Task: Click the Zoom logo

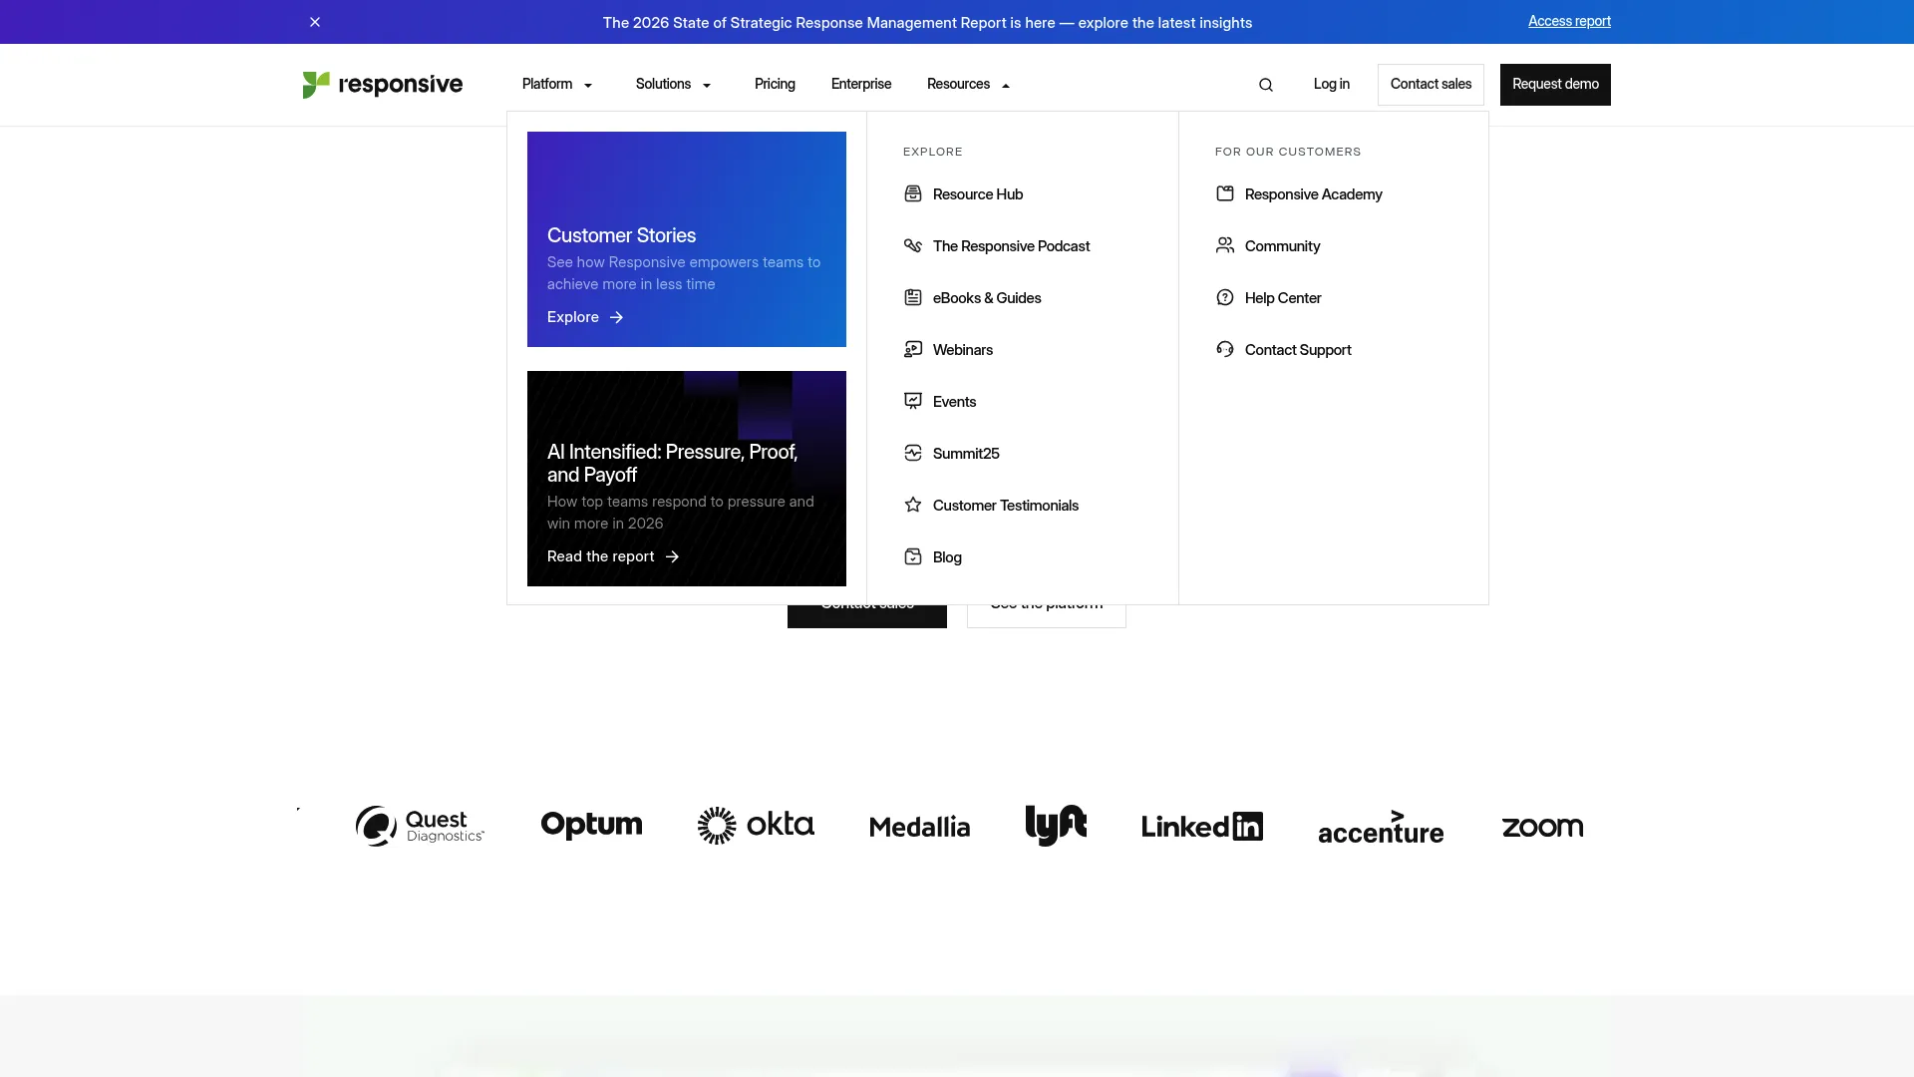Action: [1542, 827]
